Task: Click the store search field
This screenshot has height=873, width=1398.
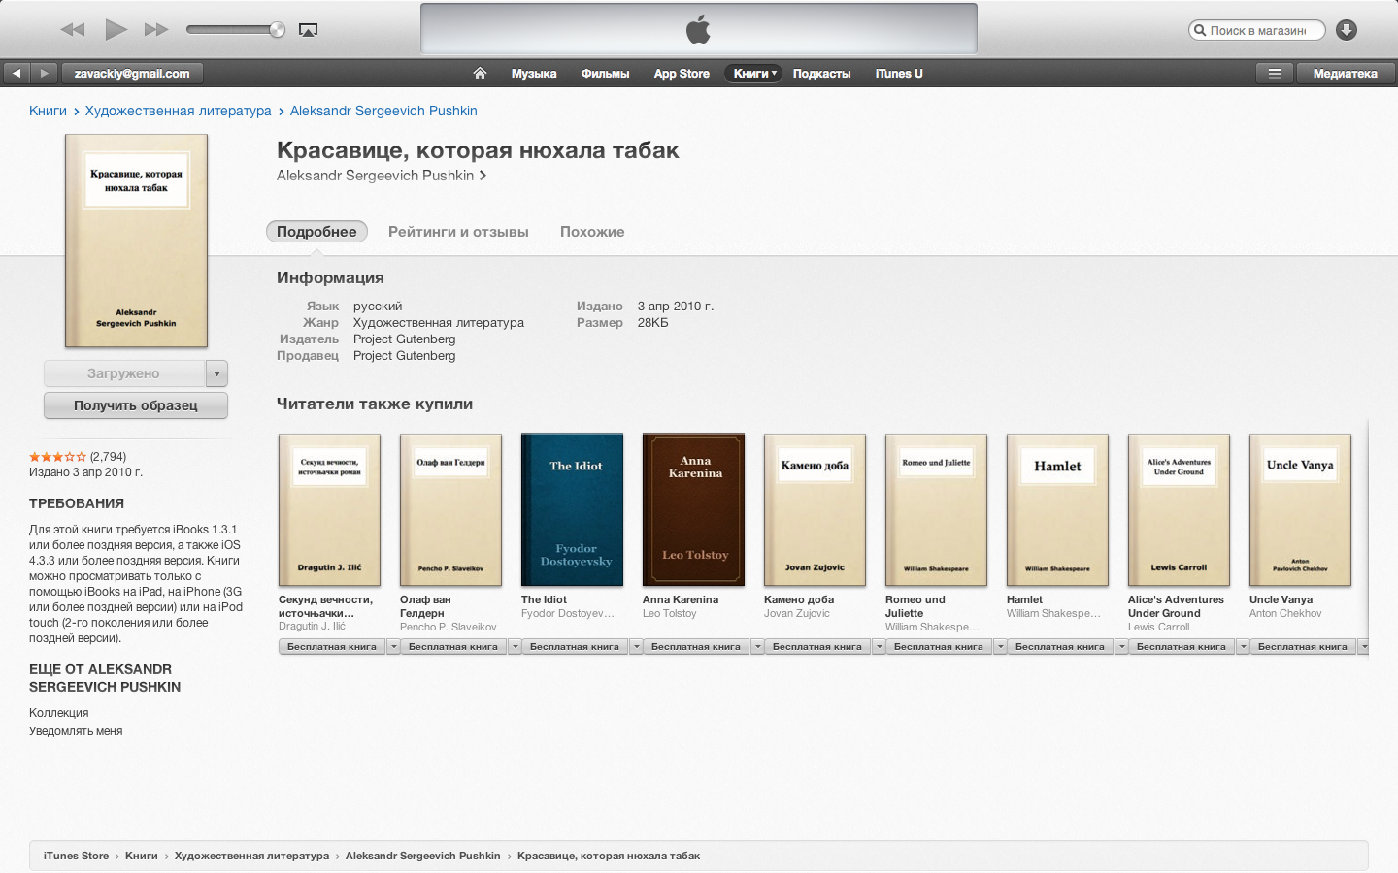Action: pos(1261,30)
